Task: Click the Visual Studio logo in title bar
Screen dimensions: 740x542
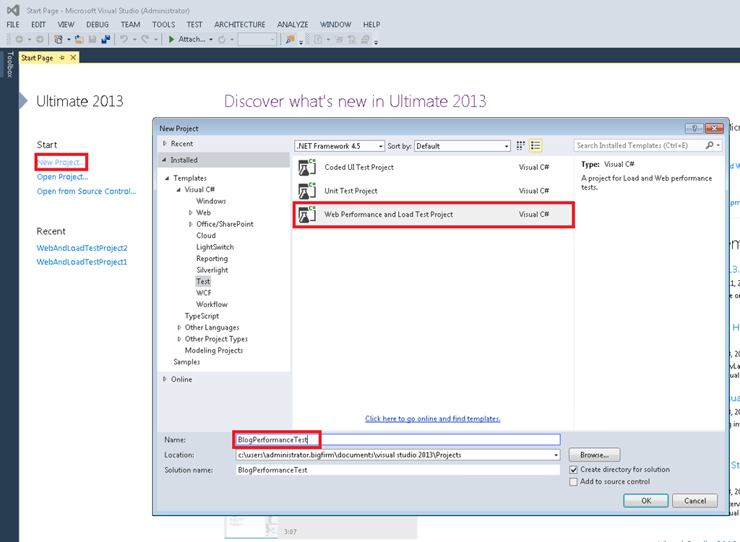Action: click(x=13, y=10)
